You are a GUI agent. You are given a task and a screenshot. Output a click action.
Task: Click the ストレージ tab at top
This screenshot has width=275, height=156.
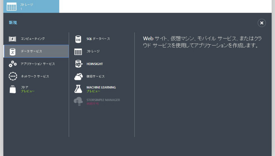pyautogui.click(x=31, y=7)
